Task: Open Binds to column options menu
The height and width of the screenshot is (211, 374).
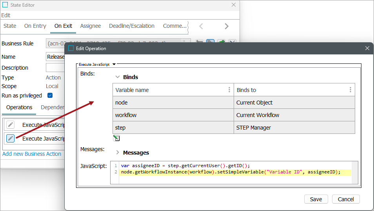Action: pos(350,90)
